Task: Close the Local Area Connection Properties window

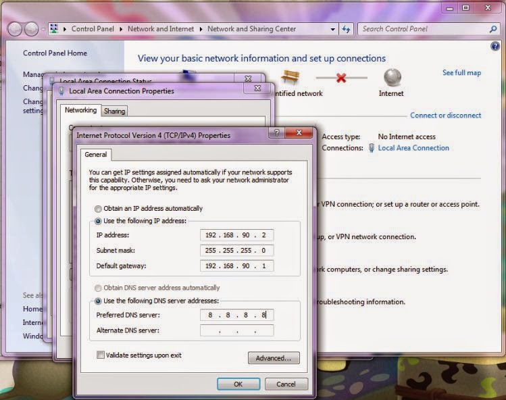Action: coord(257,88)
